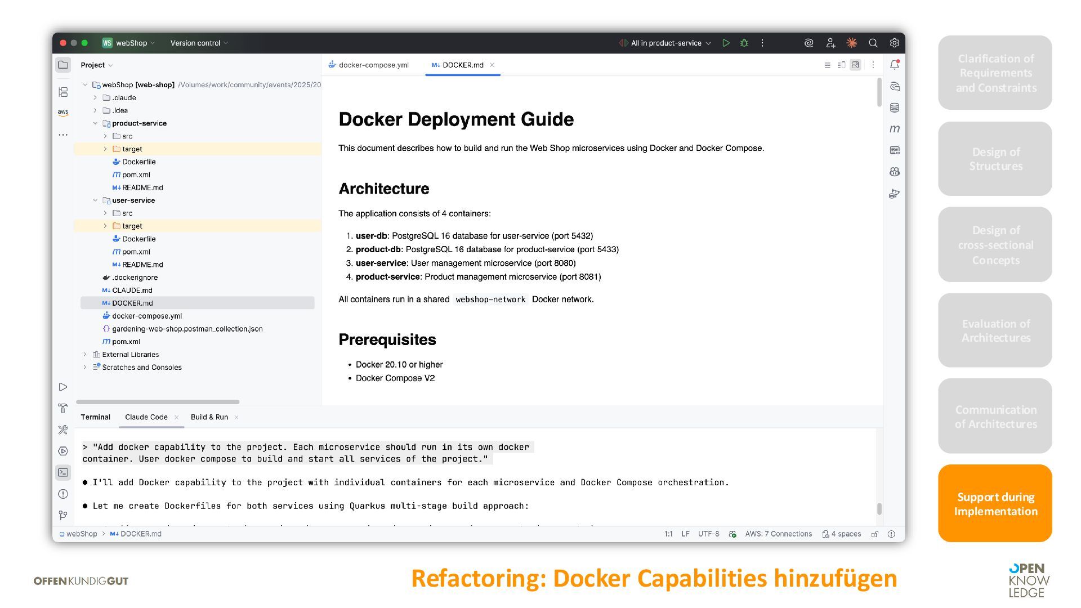Open the Notifications bell icon

coord(894,65)
